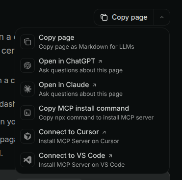Click the ChatGPT logo icon

coord(27,65)
